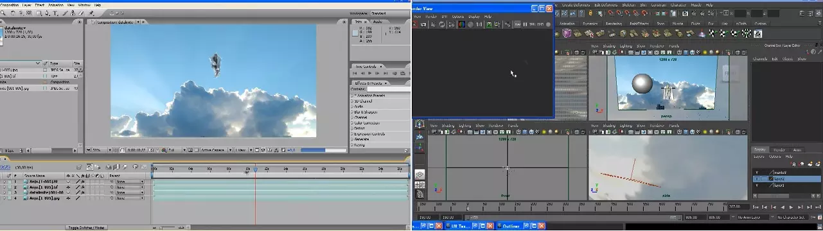The image size is (823, 231).
Task: Expand layer 3 properties in timeline
Action: coord(4,193)
